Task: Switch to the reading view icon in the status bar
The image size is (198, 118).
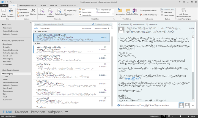Action: [x=169, y=116]
